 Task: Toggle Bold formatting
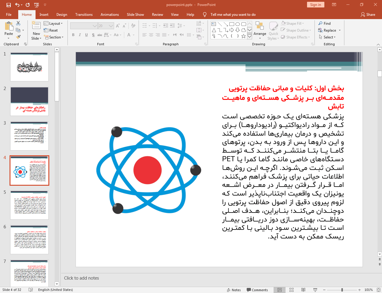point(73,35)
